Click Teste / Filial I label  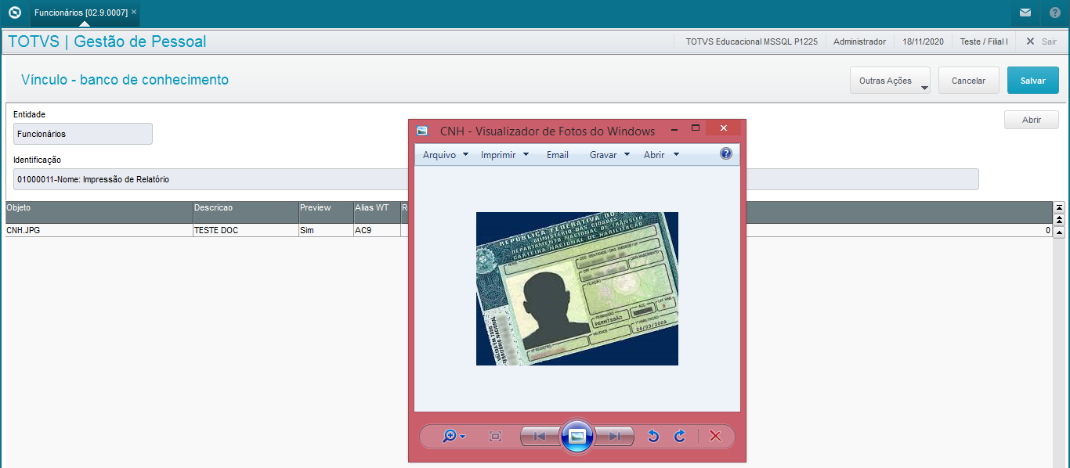tap(984, 41)
